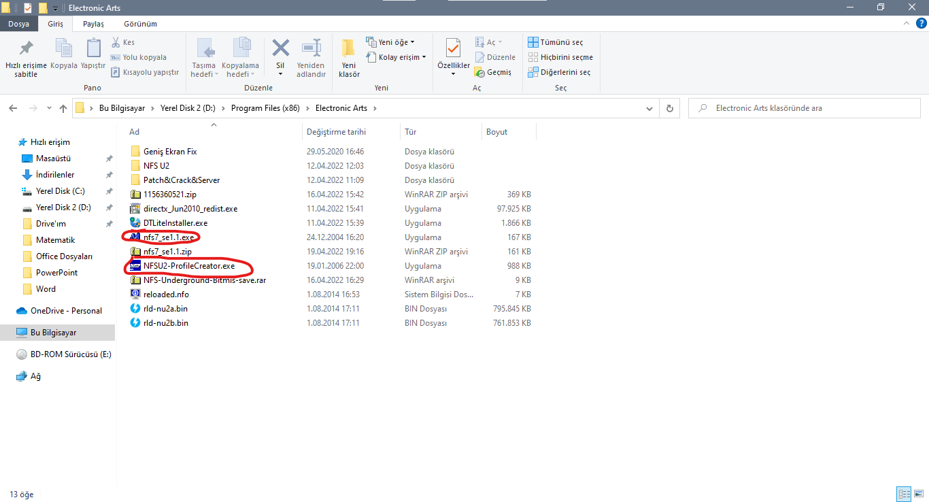The width and height of the screenshot is (929, 502).
Task: Open Office Dosyaları in the sidebar
Action: point(64,256)
